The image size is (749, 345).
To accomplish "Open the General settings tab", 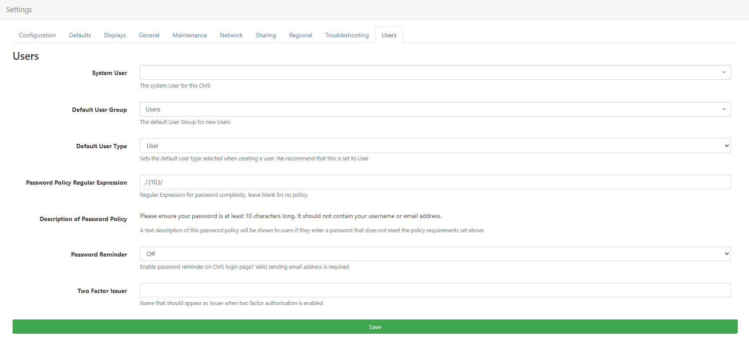I will pos(149,35).
